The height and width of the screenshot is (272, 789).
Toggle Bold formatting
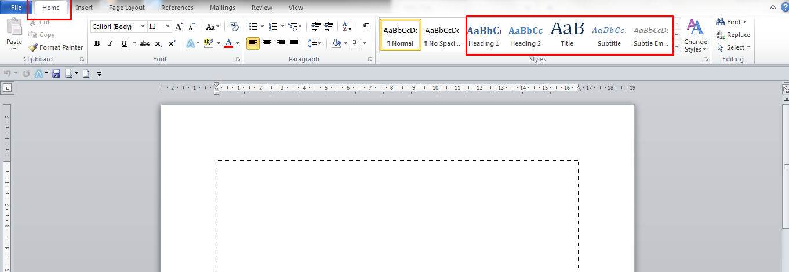[x=97, y=43]
